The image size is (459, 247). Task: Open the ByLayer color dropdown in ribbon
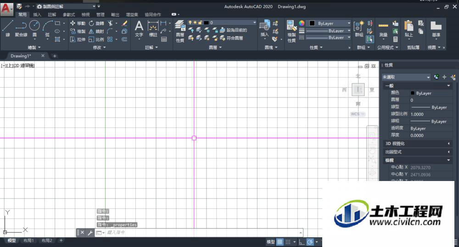329,23
